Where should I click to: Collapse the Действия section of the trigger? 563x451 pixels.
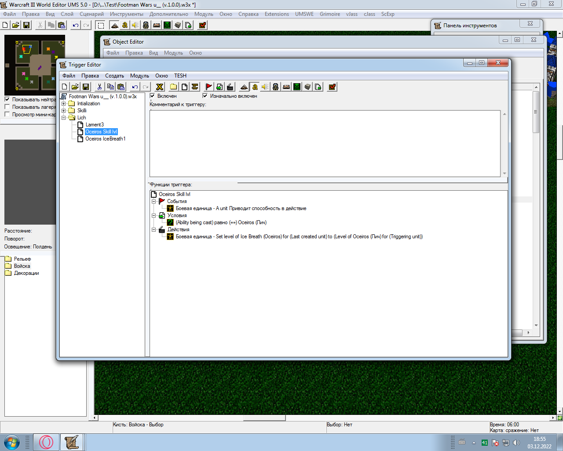tap(154, 229)
